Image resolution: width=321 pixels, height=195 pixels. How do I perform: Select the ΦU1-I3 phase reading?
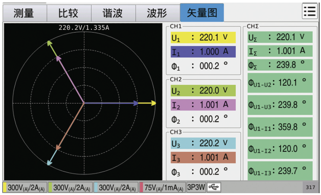[x=280, y=171]
